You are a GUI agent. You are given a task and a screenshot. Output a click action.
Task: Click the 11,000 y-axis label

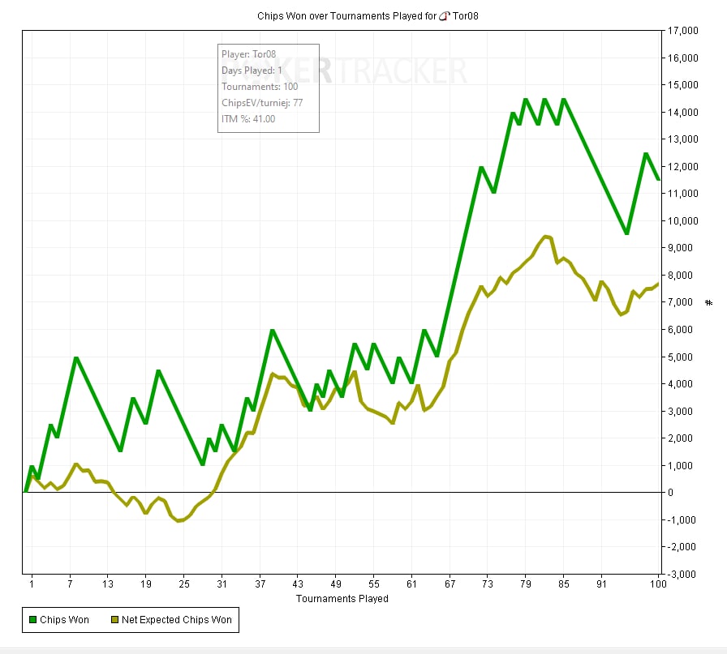[682, 193]
